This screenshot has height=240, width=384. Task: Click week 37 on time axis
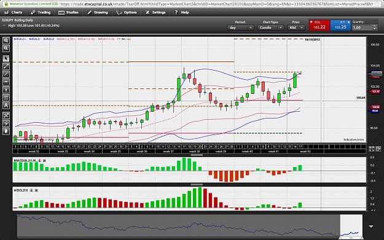tap(168, 152)
